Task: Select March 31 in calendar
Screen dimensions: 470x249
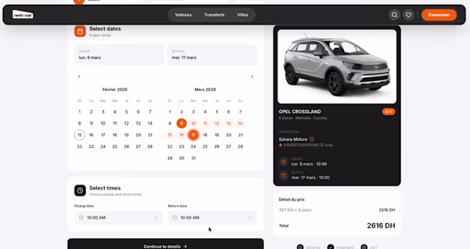Action: click(193, 158)
